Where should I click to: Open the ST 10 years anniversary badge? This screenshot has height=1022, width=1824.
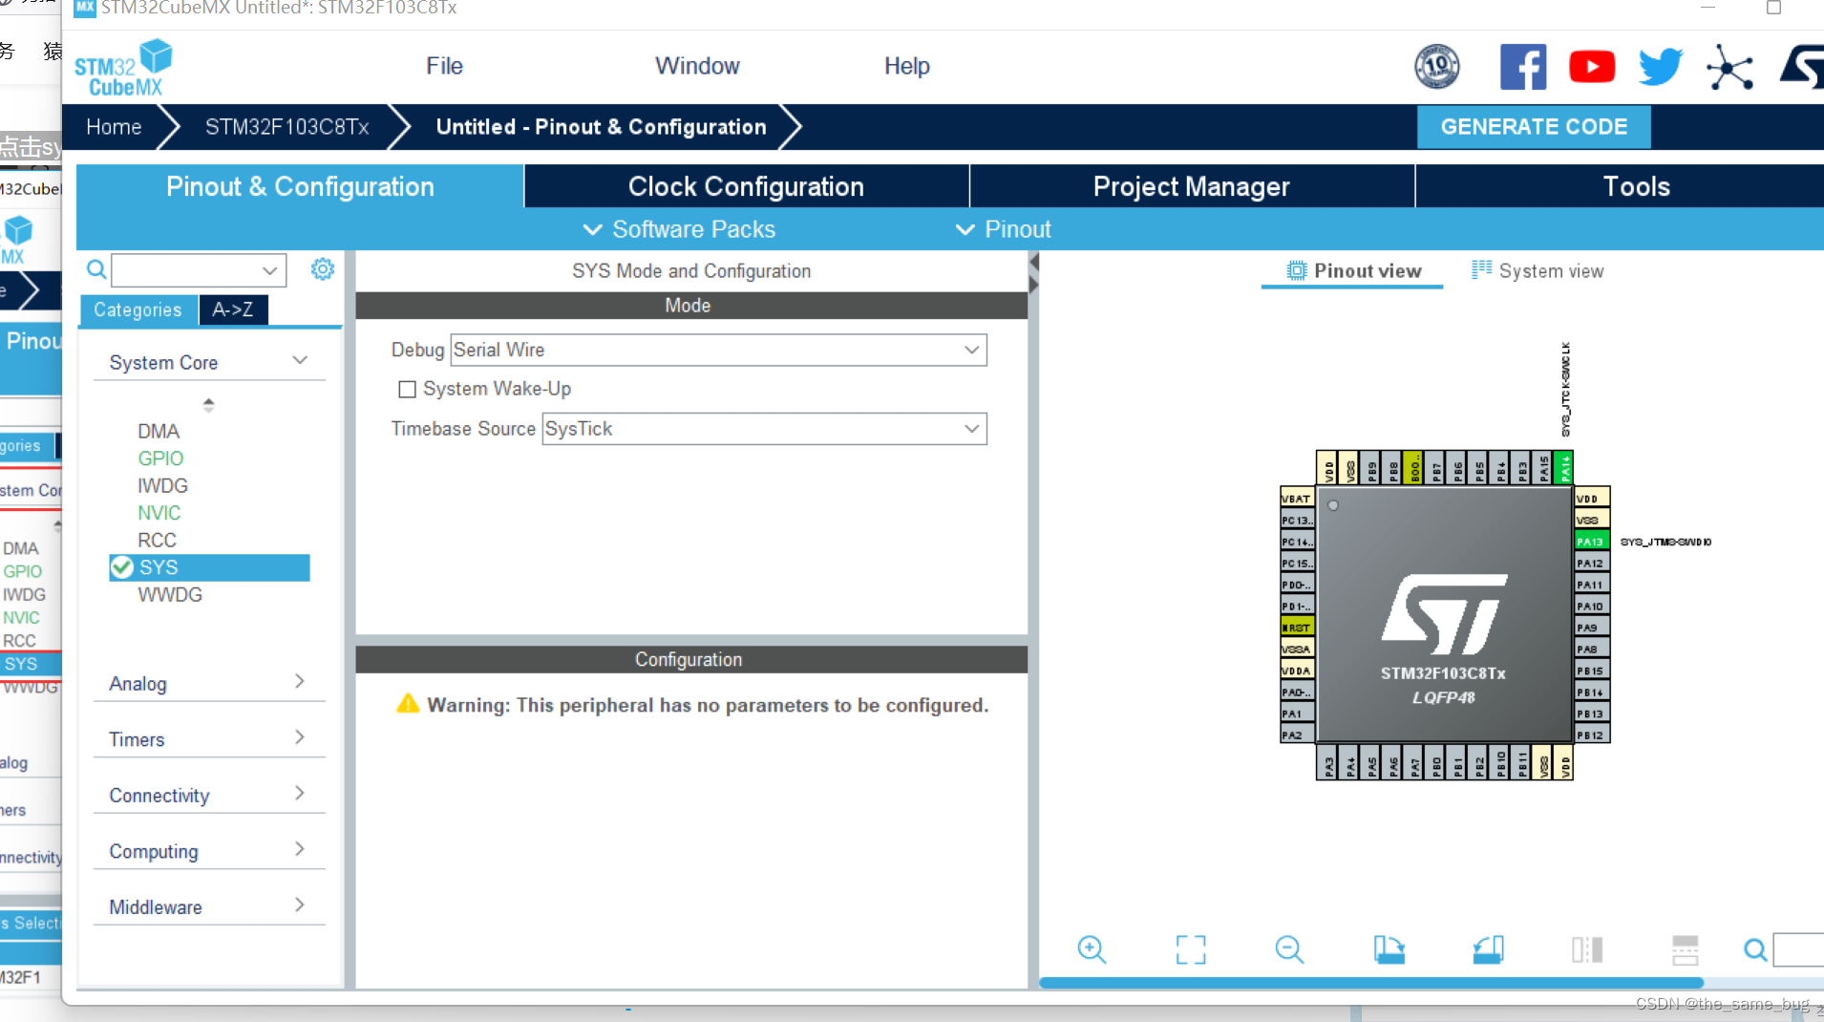[1436, 67]
